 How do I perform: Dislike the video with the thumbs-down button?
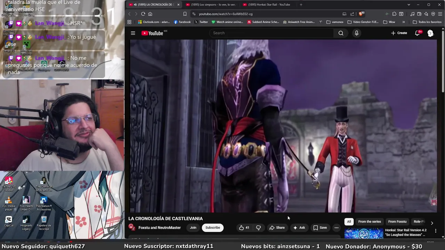258,228
